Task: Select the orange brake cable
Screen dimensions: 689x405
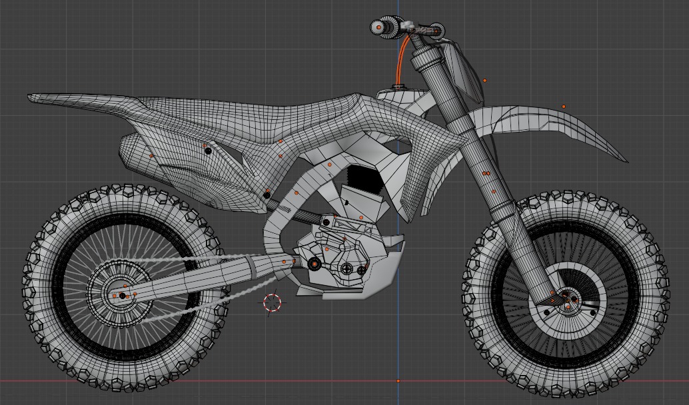Action: (401, 59)
